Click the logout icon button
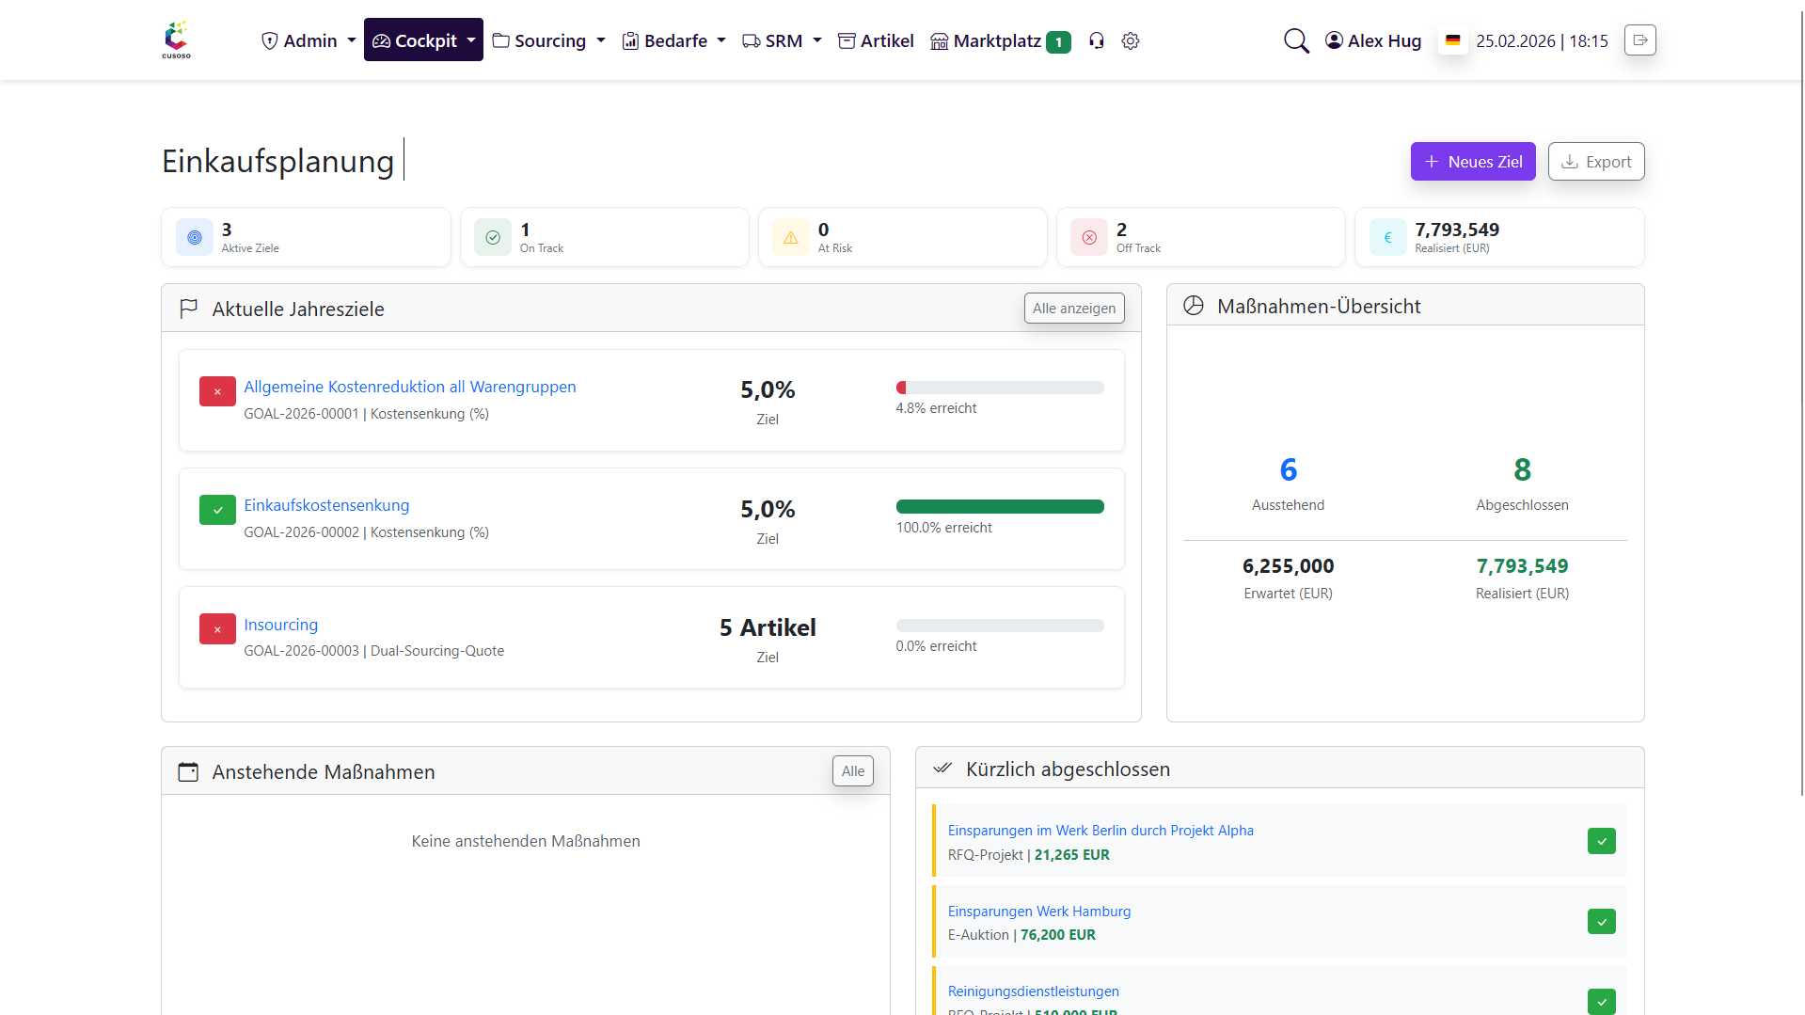Viewport: 1805px width, 1015px height. [x=1640, y=40]
